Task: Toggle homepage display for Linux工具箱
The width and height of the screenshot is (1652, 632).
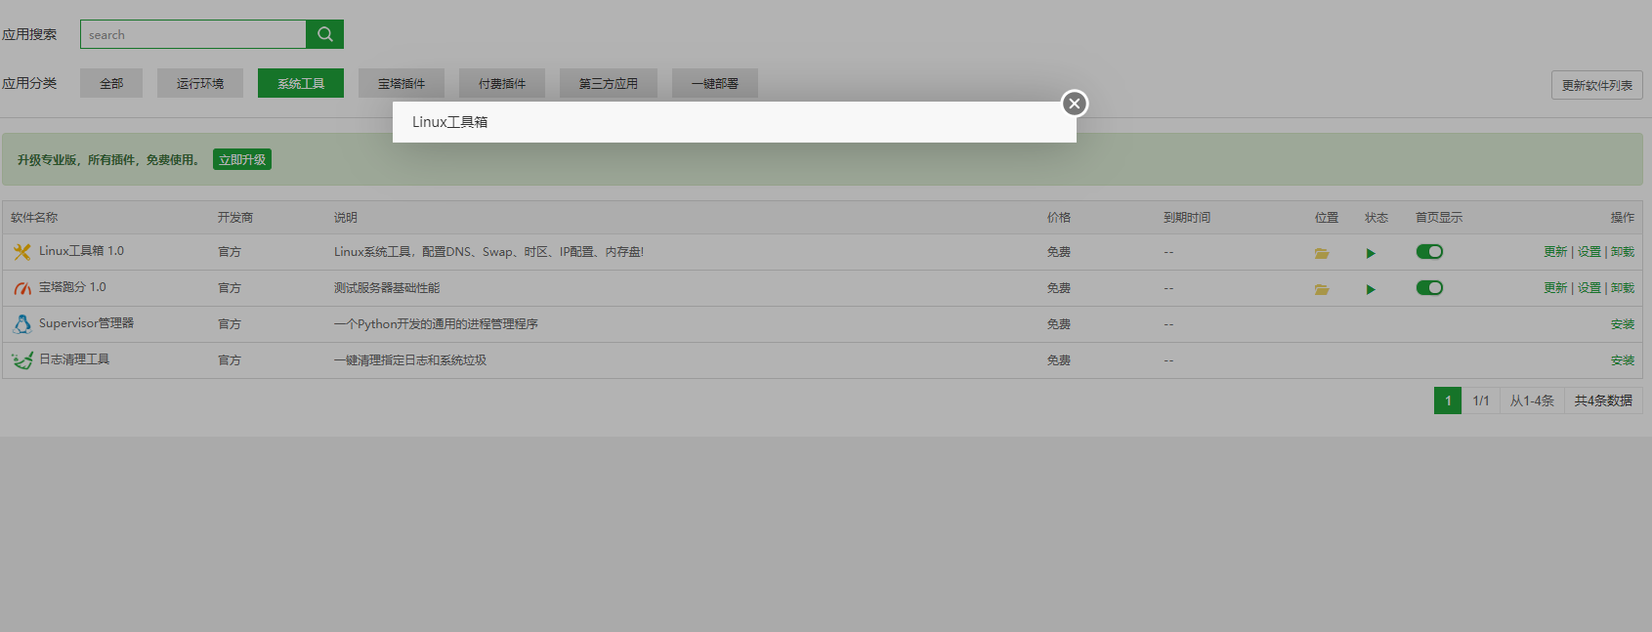Action: (1429, 252)
